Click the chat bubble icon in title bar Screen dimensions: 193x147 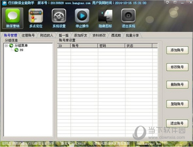(x=168, y=2)
